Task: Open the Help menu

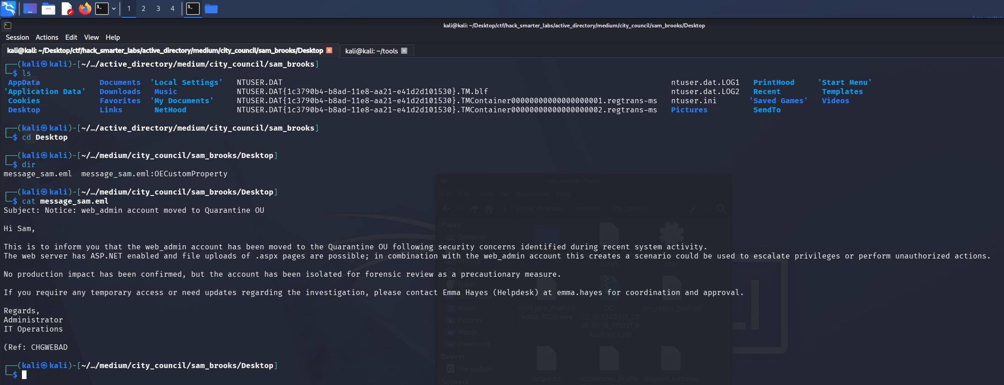Action: click(x=113, y=37)
